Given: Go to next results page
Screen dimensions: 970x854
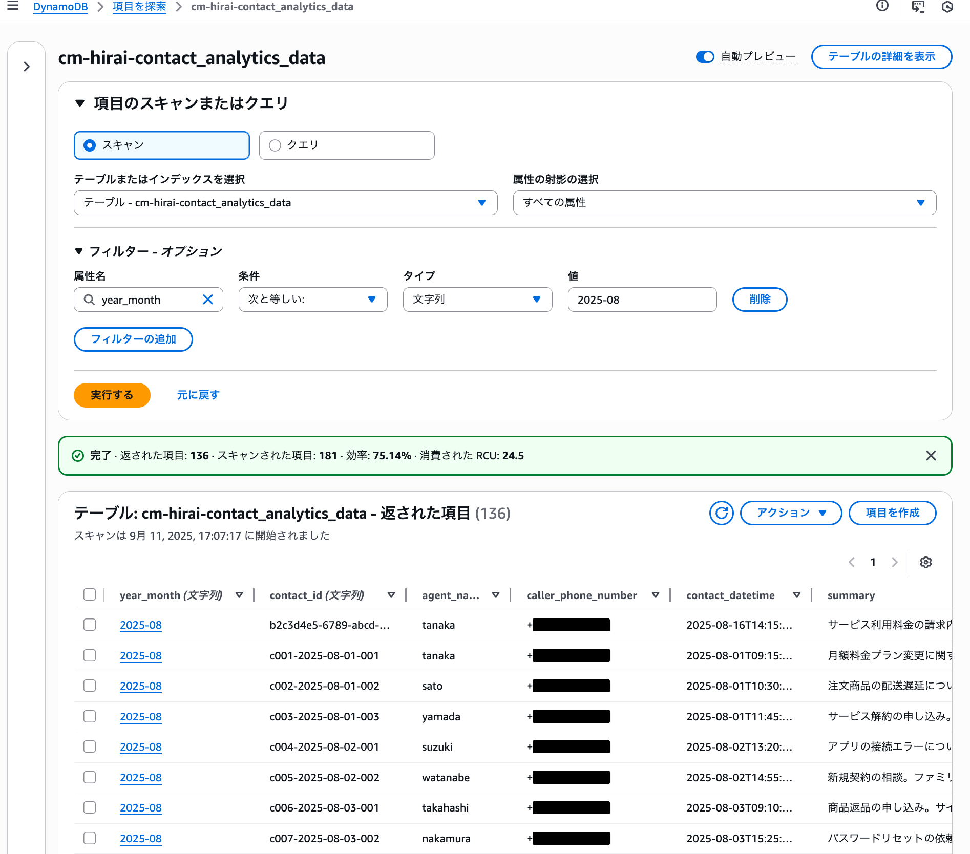Looking at the screenshot, I should [x=894, y=562].
